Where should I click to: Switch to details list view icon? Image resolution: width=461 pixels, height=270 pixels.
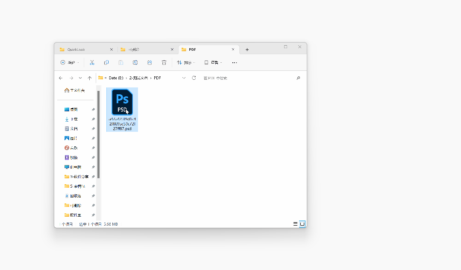point(295,224)
